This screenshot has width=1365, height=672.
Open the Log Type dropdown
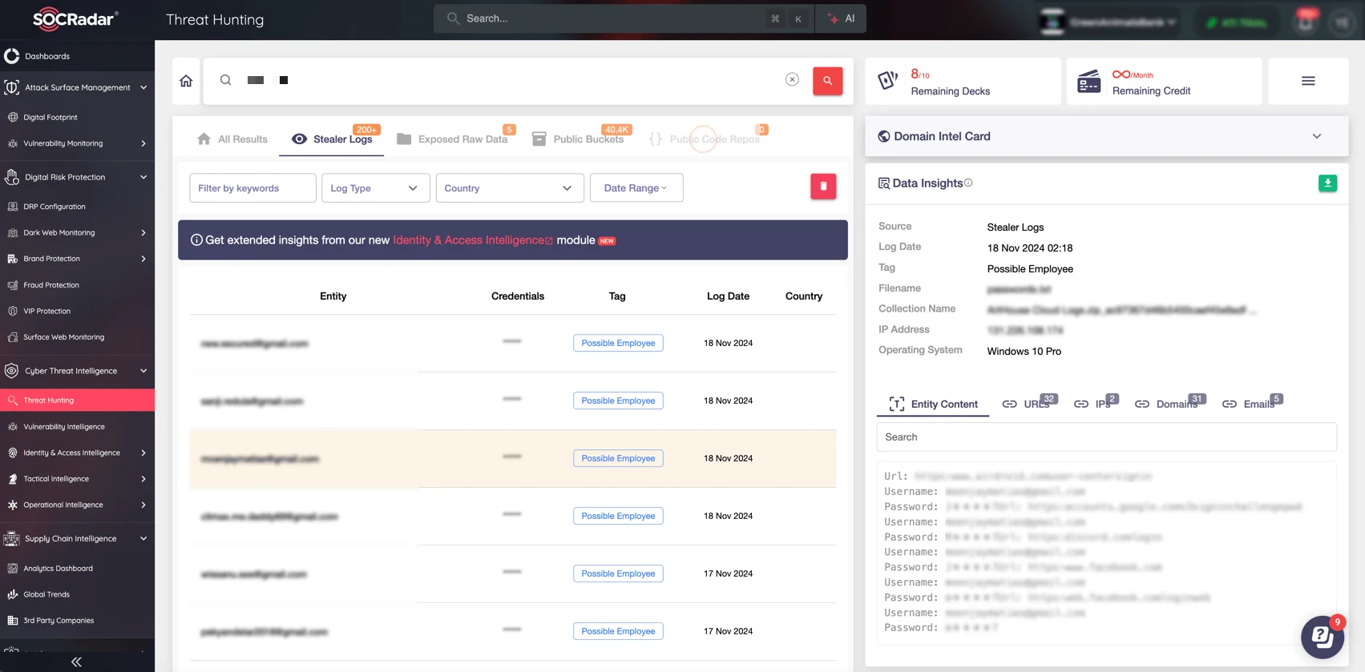point(376,188)
